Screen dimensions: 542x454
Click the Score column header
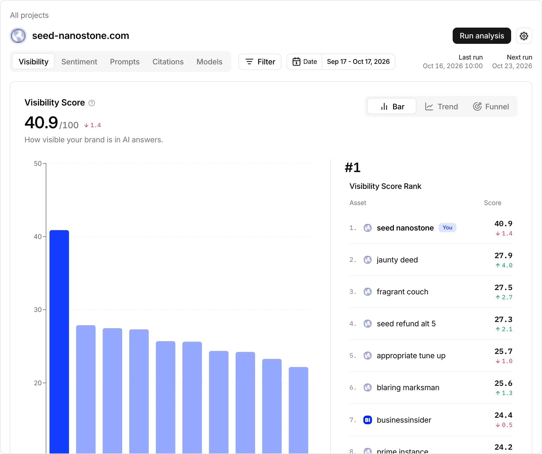492,203
